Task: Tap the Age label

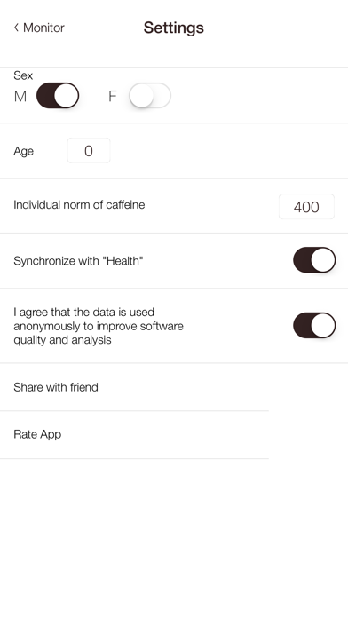Action: [x=24, y=151]
